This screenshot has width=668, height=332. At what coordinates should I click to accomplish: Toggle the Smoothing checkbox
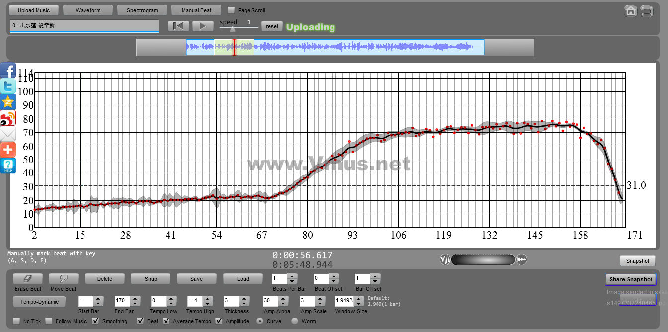click(x=96, y=321)
